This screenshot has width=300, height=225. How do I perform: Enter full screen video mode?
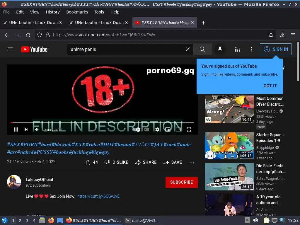pos(189,129)
